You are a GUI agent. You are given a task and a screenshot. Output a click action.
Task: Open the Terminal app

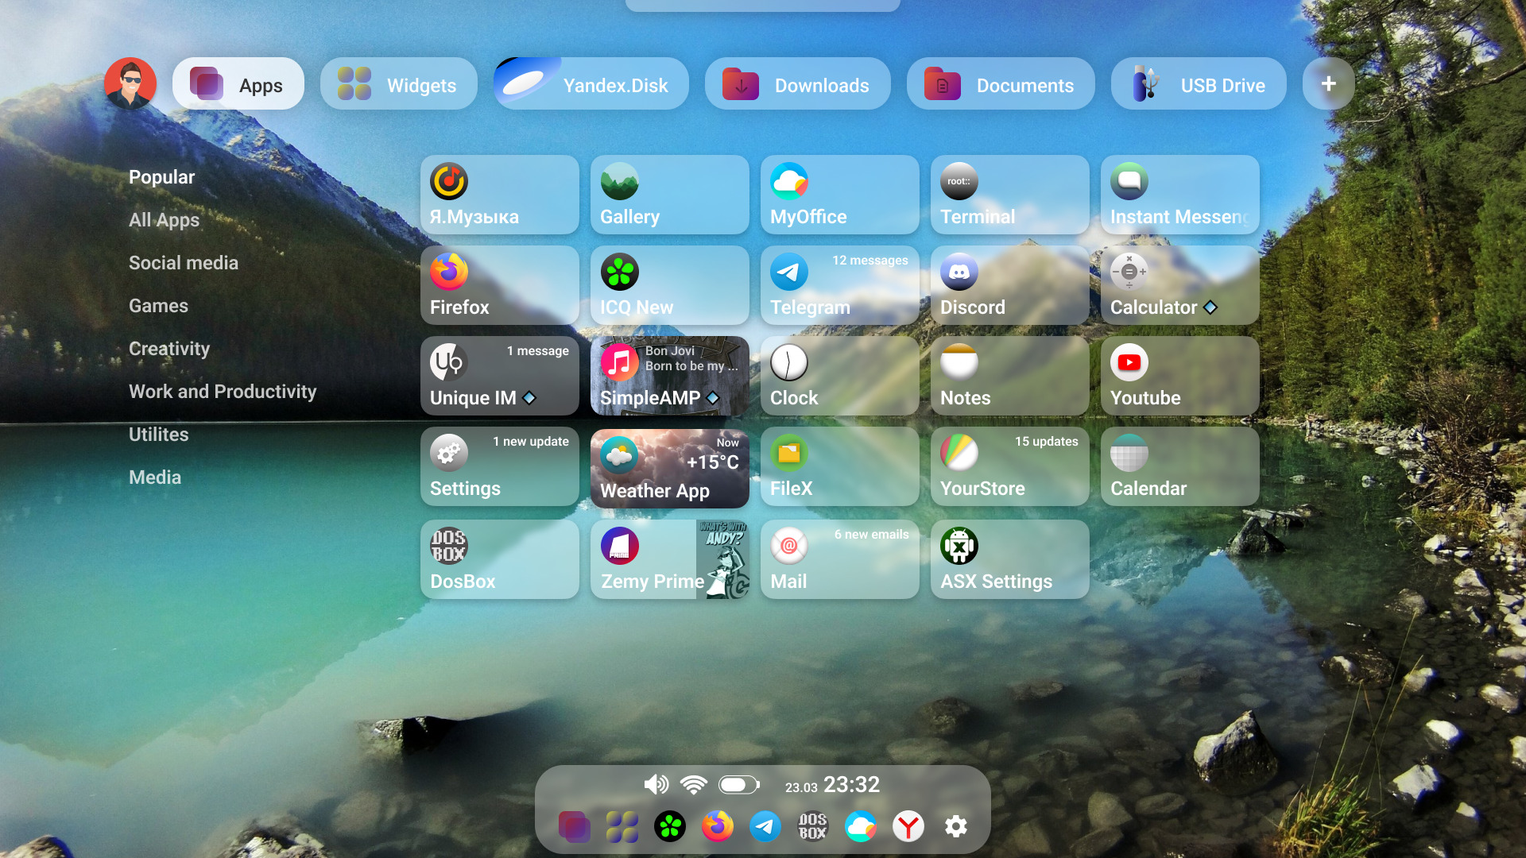pyautogui.click(x=1009, y=195)
